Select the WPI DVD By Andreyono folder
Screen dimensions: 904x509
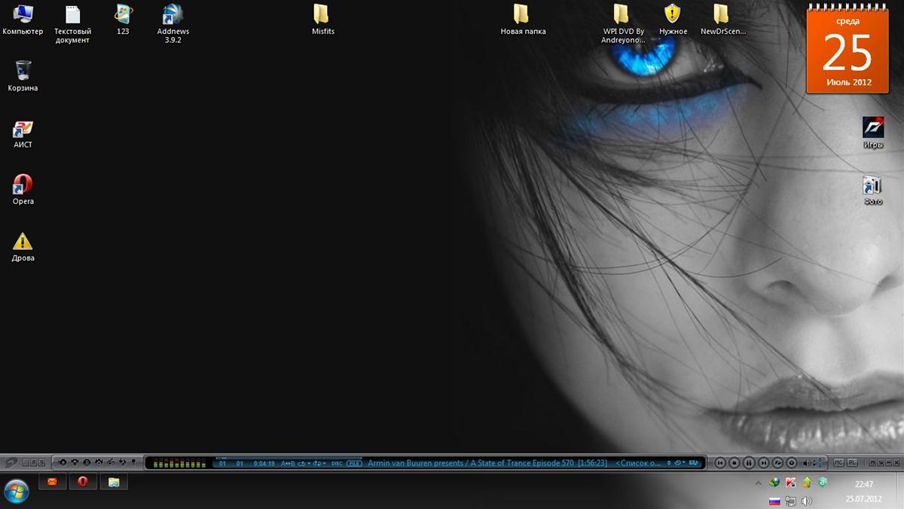623,24
